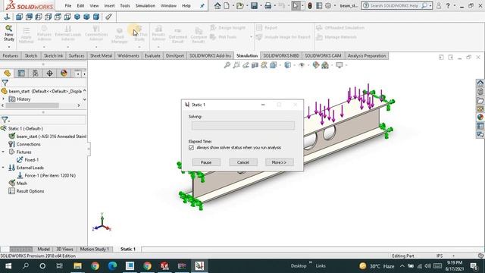485x273 pixels.
Task: Select the Mesh tree item
Action: coord(22,184)
